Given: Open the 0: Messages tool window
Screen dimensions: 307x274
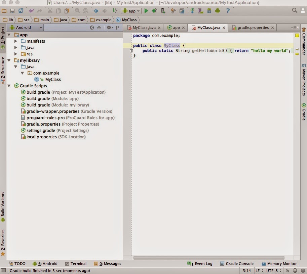Looking at the screenshot, I should click(x=108, y=264).
